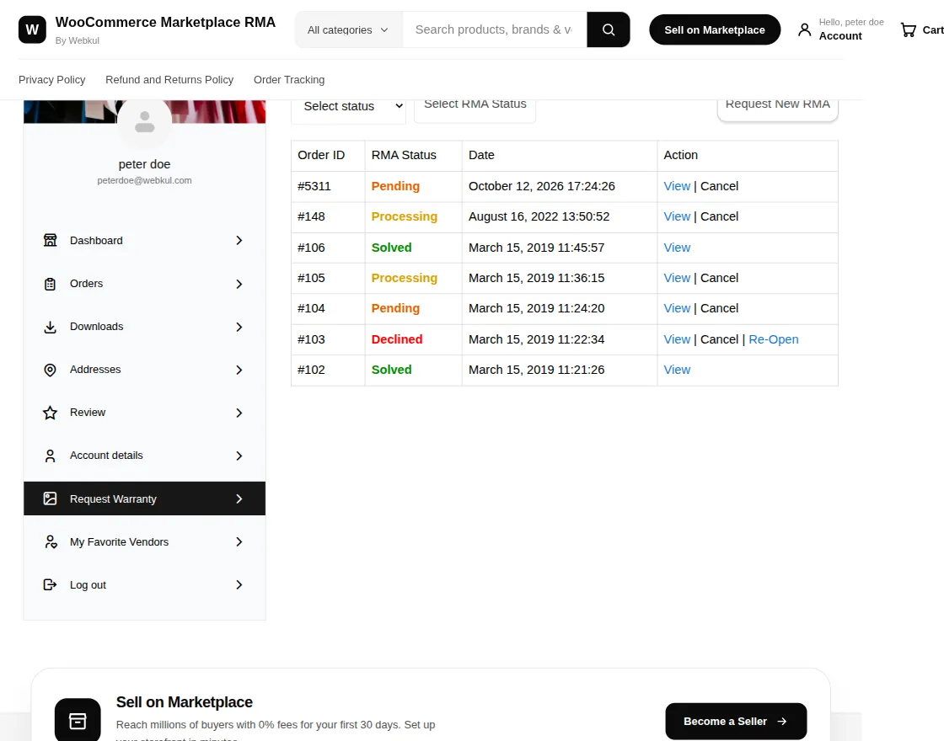The width and height of the screenshot is (944, 741).
Task: Select My Favorite Vendors menu item
Action: (144, 542)
